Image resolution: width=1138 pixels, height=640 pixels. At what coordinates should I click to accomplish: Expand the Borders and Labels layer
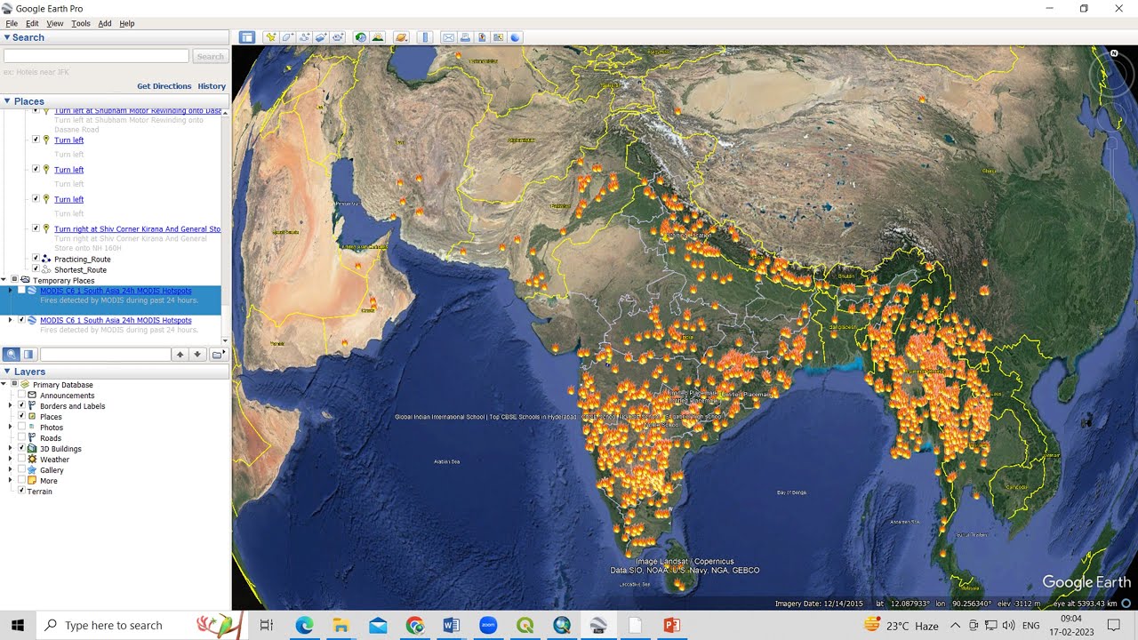(11, 405)
